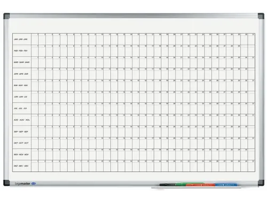Screen dimensions: 267x200
Task: Click the JAN · JAN · JAN month label
Action: (x=21, y=39)
